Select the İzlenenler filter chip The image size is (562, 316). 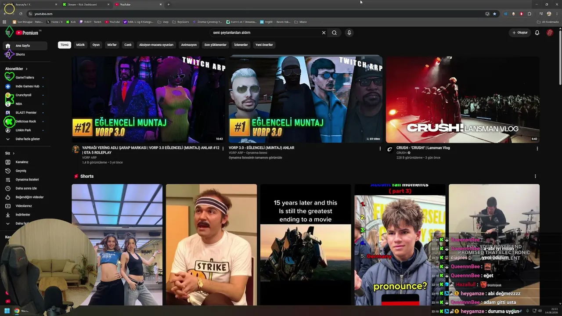(x=241, y=45)
